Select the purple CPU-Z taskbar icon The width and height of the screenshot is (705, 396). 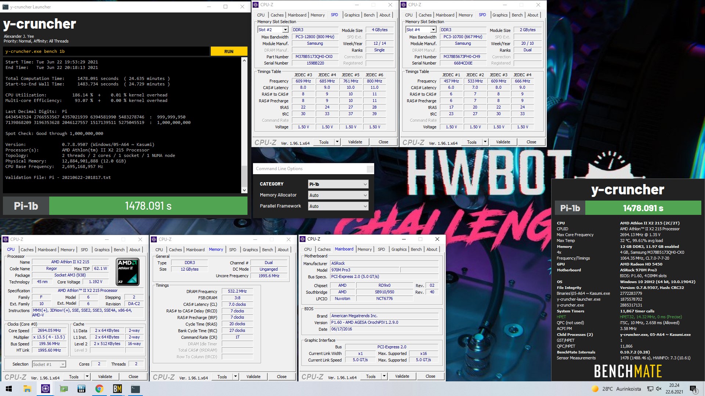(x=46, y=389)
